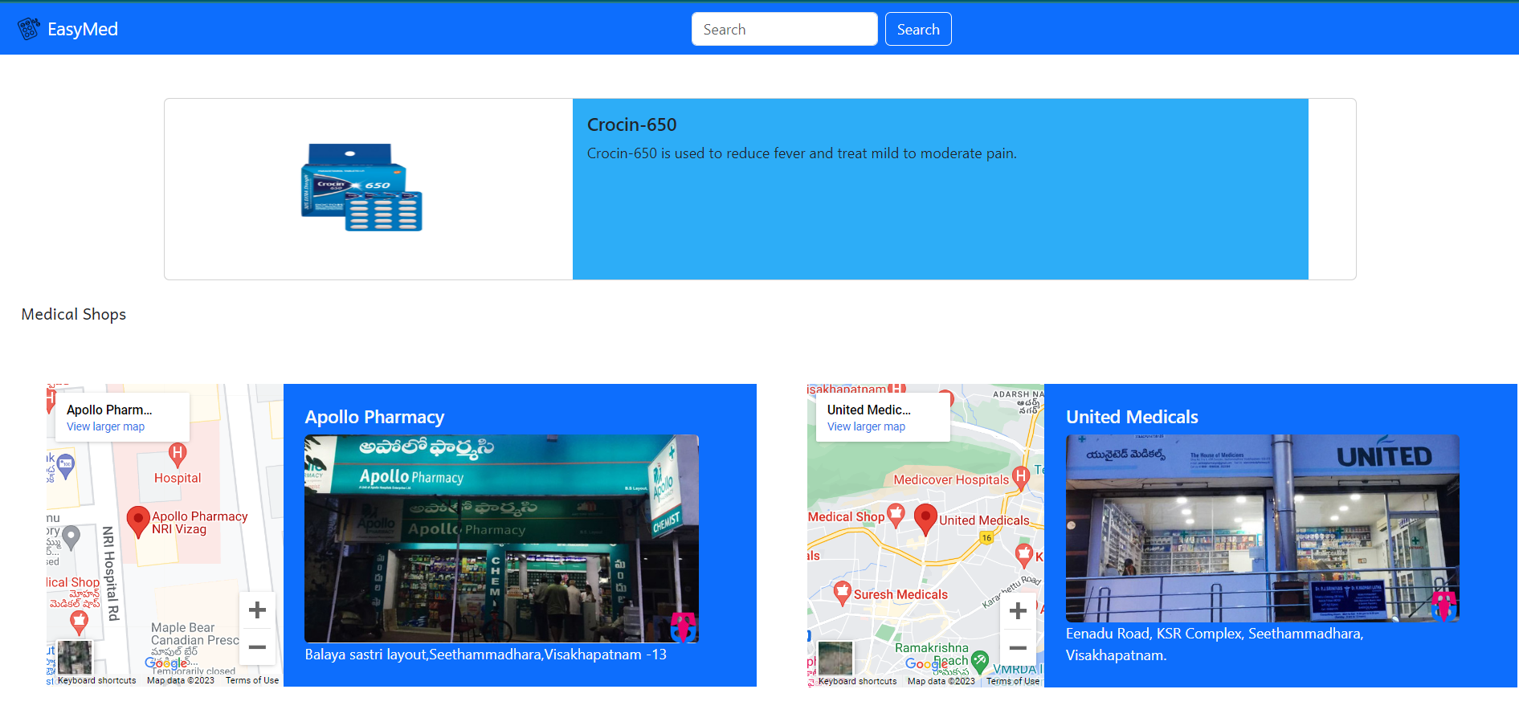Click the Crocin-650 description about fever and pain
1519x726 pixels.
pyautogui.click(x=802, y=153)
